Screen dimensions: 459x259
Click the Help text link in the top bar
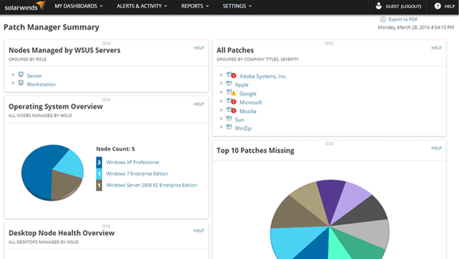click(x=450, y=7)
